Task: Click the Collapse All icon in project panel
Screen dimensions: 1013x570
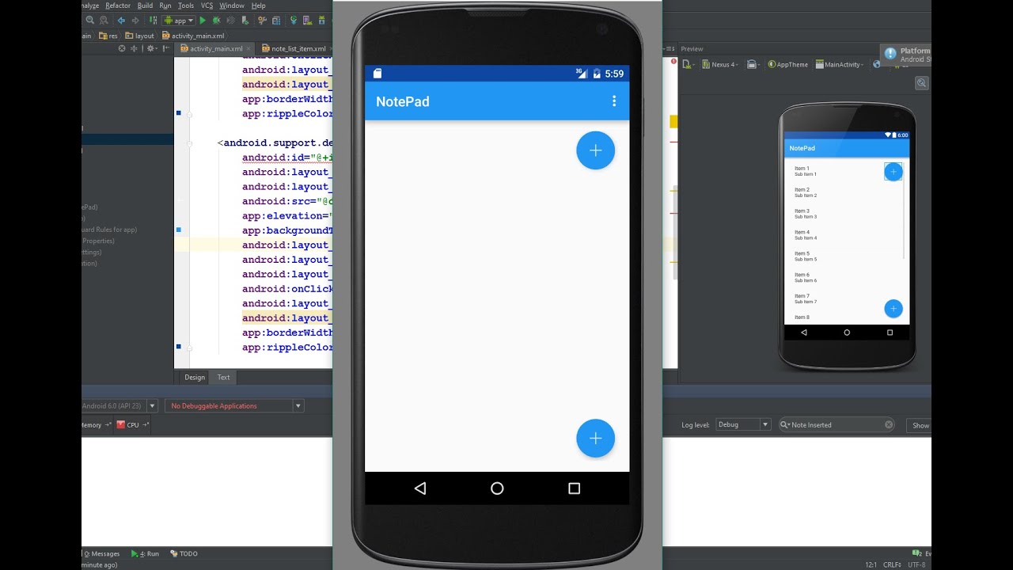Action: click(134, 48)
